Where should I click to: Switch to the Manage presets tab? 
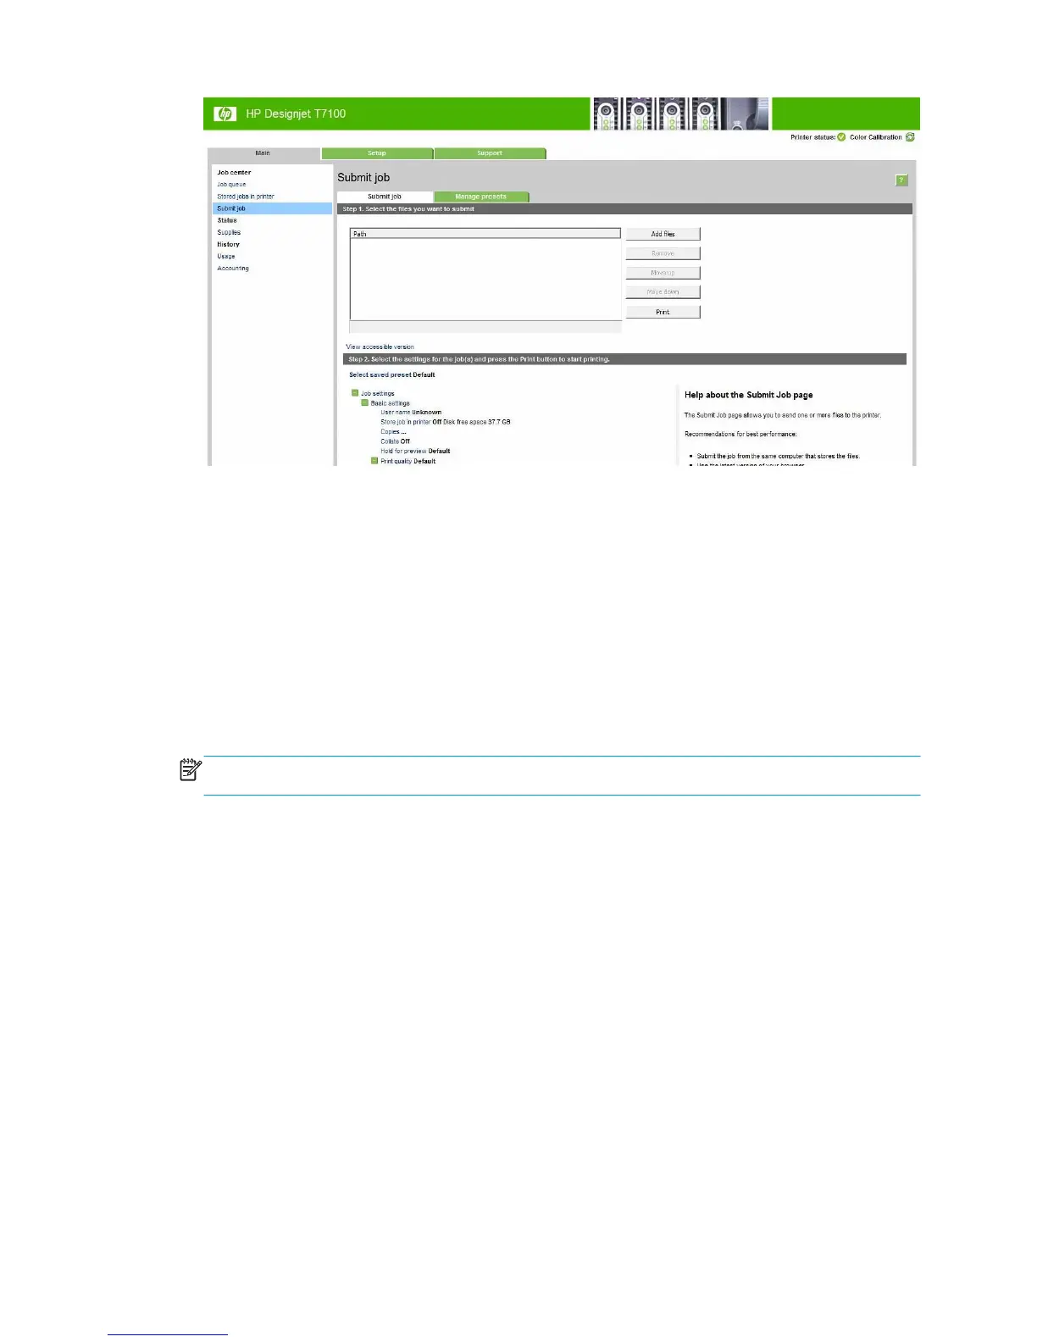tap(480, 197)
